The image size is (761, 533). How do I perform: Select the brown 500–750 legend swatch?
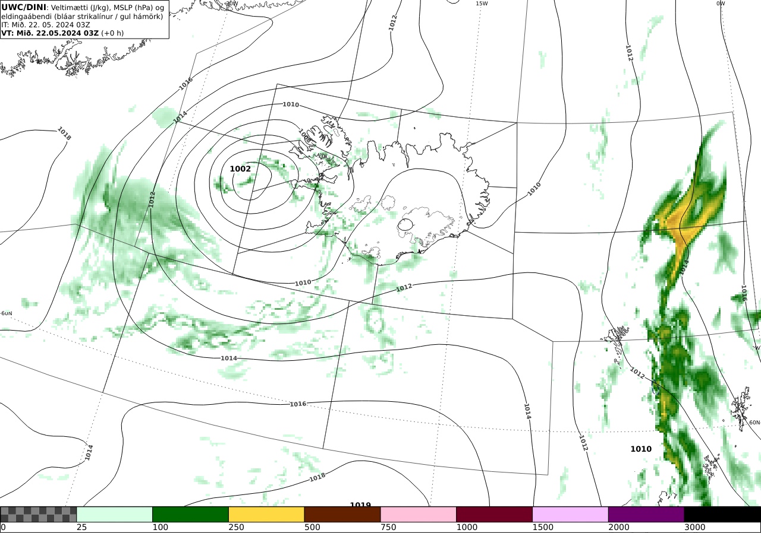coord(342,514)
